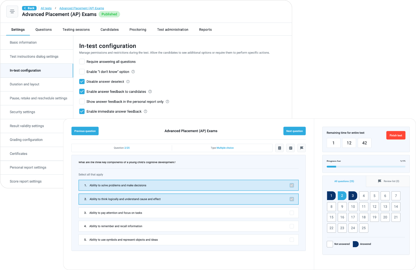The width and height of the screenshot is (416, 270).
Task: Click help icon beside Enable immediate answer feedback
Action: coord(145,111)
